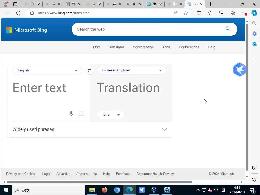This screenshot has height=195, width=260.
Task: Open the Tone dropdown
Action: [111, 115]
